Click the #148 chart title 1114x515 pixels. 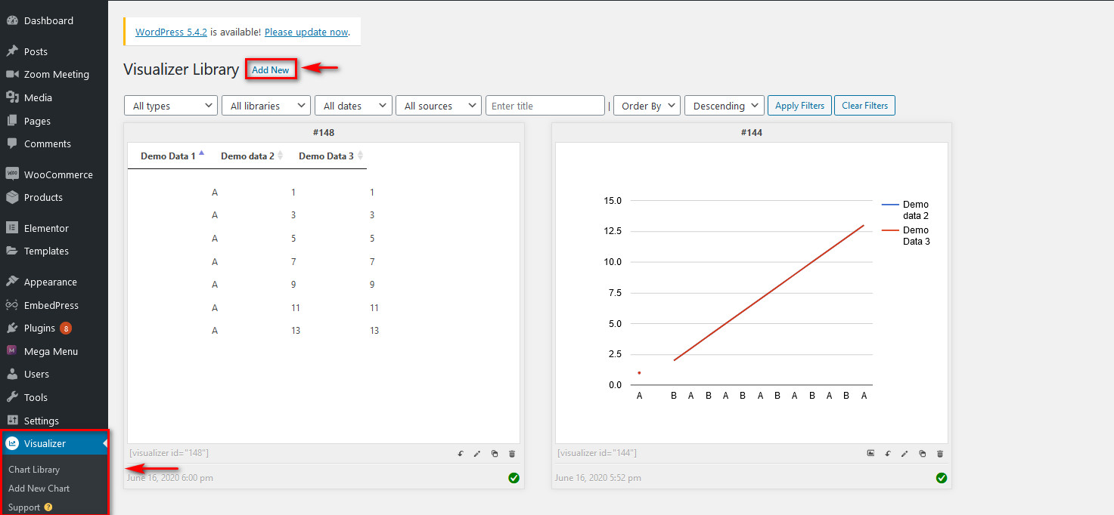pos(324,132)
